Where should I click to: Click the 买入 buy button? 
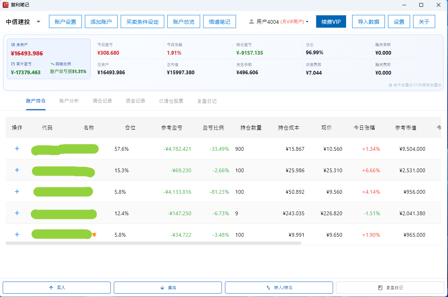pyautogui.click(x=57, y=288)
